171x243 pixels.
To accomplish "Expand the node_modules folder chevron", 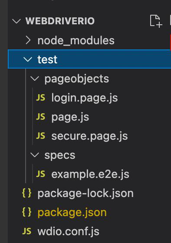I will [28, 40].
